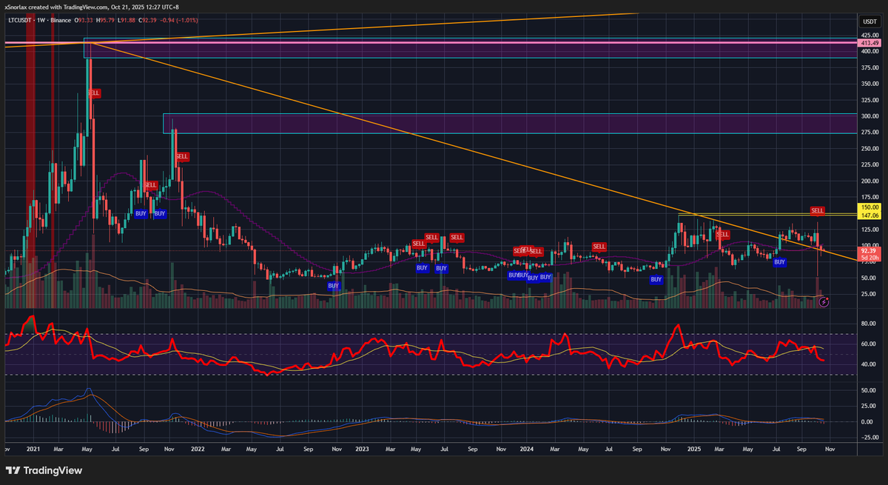Select the purple zone between 275 and 300
This screenshot has height=485, width=888.
(510, 124)
